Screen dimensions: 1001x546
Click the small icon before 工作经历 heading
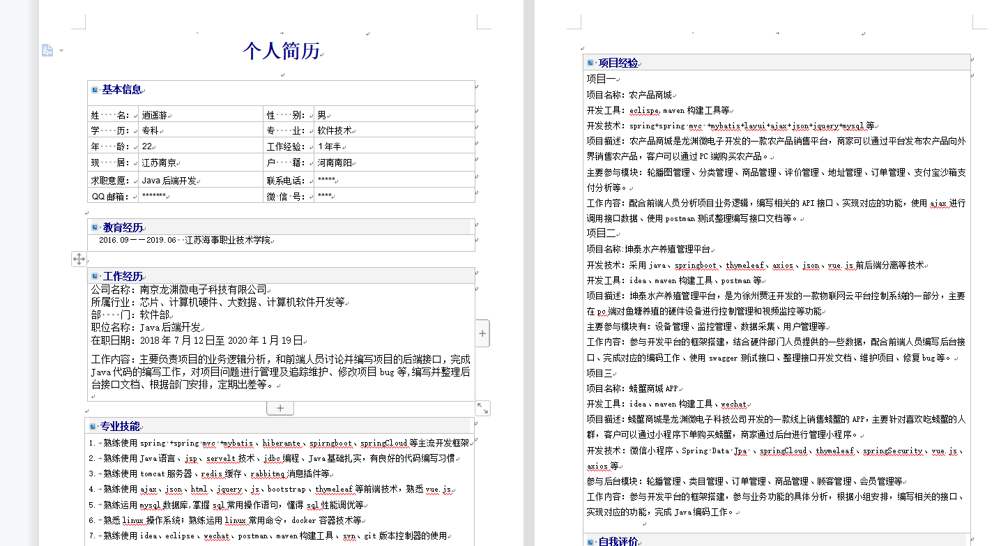click(x=95, y=276)
